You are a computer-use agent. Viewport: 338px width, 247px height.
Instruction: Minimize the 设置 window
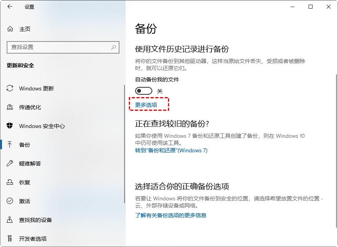pyautogui.click(x=293, y=7)
